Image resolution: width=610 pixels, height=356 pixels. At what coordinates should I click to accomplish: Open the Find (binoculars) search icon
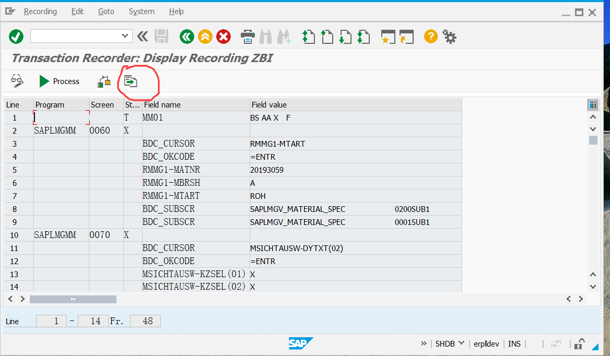point(266,36)
